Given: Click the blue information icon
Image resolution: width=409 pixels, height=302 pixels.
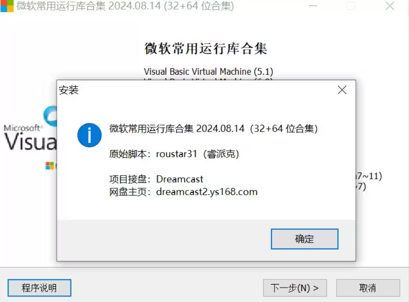Looking at the screenshot, I should pyautogui.click(x=89, y=135).
